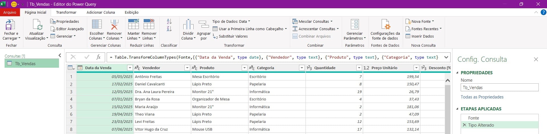
Task: Click the 123 type icon on Quantidade column
Action: 309,68
